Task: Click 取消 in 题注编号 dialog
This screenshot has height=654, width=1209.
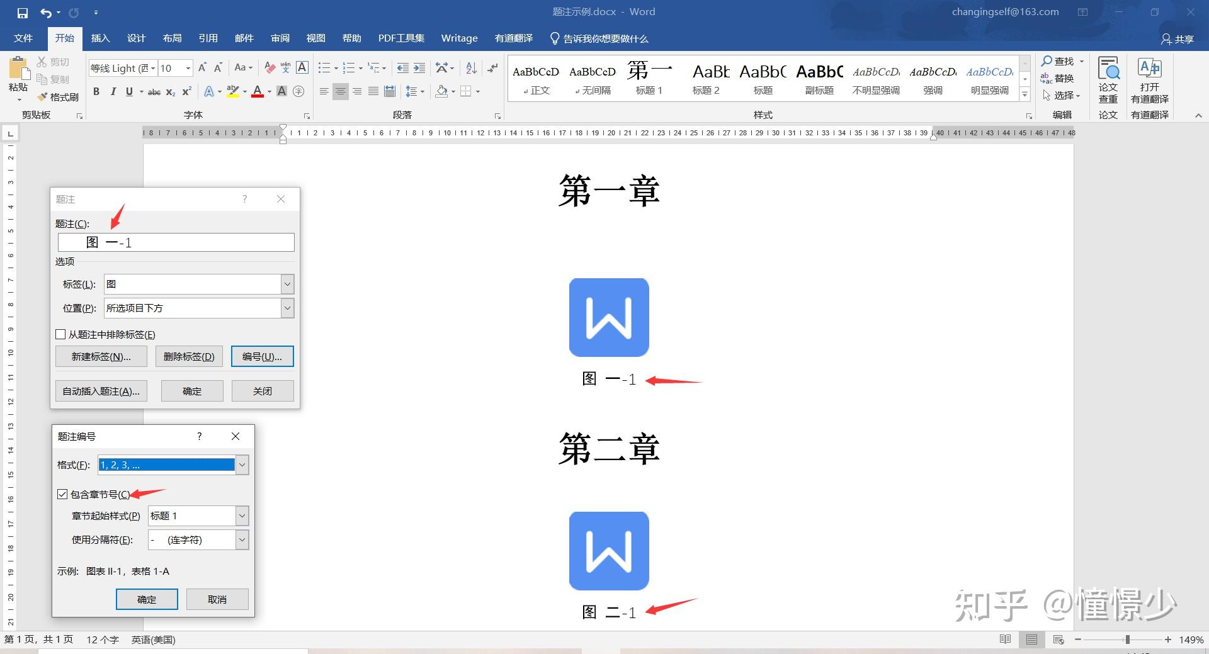Action: [217, 599]
